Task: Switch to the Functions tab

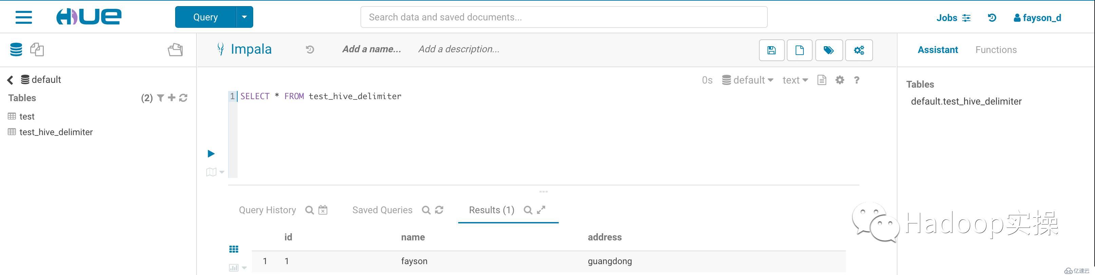Action: click(996, 50)
